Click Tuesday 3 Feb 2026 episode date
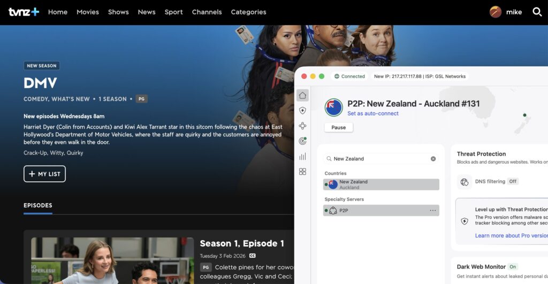Screen dimensions: 548x284 tap(223, 256)
